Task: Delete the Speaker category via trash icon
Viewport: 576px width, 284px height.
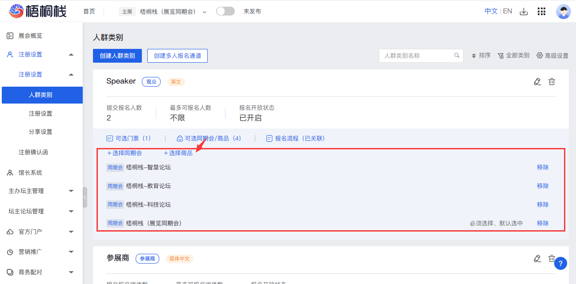Action: pos(552,81)
